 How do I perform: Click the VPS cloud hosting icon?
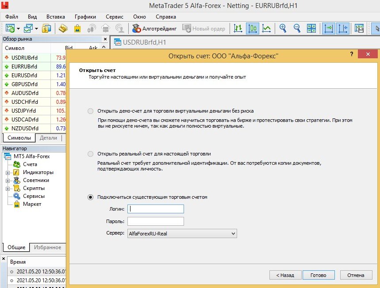(106, 28)
